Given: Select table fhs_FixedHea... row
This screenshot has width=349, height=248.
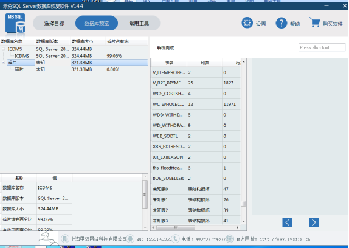Looking at the screenshot, I should coord(196,168).
